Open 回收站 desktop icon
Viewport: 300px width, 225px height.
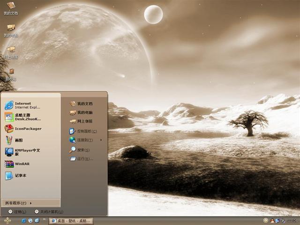click(x=11, y=75)
